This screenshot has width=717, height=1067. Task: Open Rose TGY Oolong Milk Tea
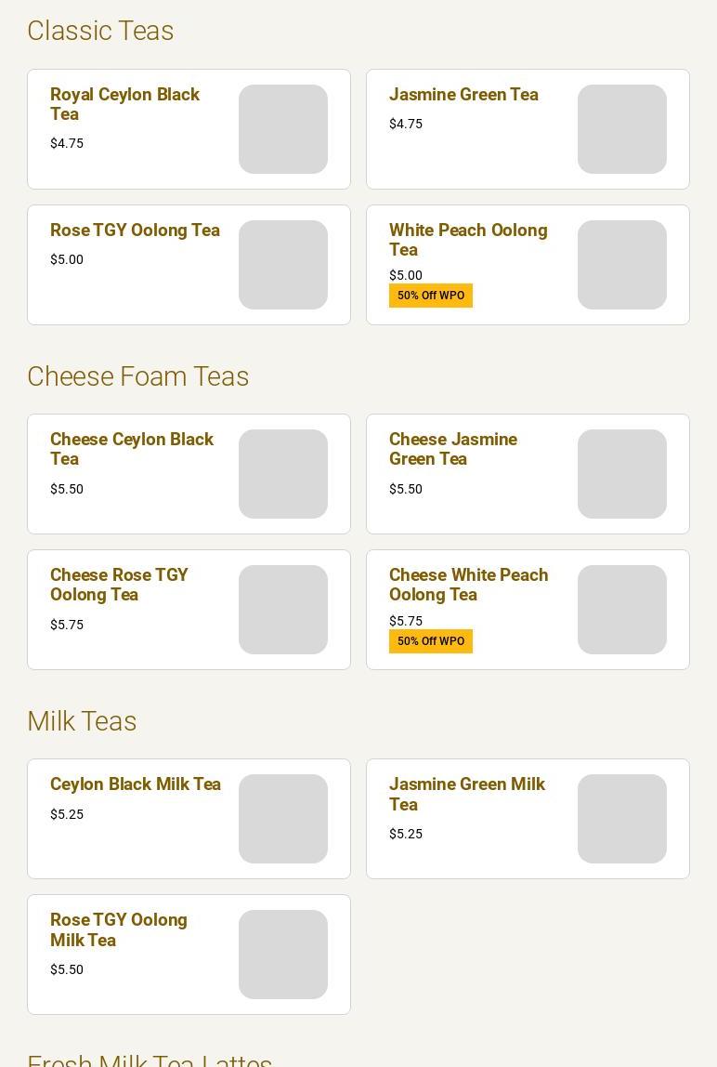189,954
